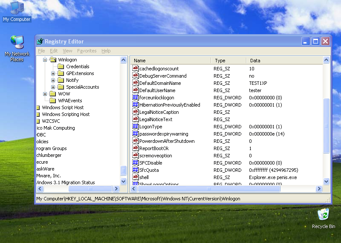Click values pane scroll down arrow
The height and width of the screenshot is (243, 341).
(326, 181)
